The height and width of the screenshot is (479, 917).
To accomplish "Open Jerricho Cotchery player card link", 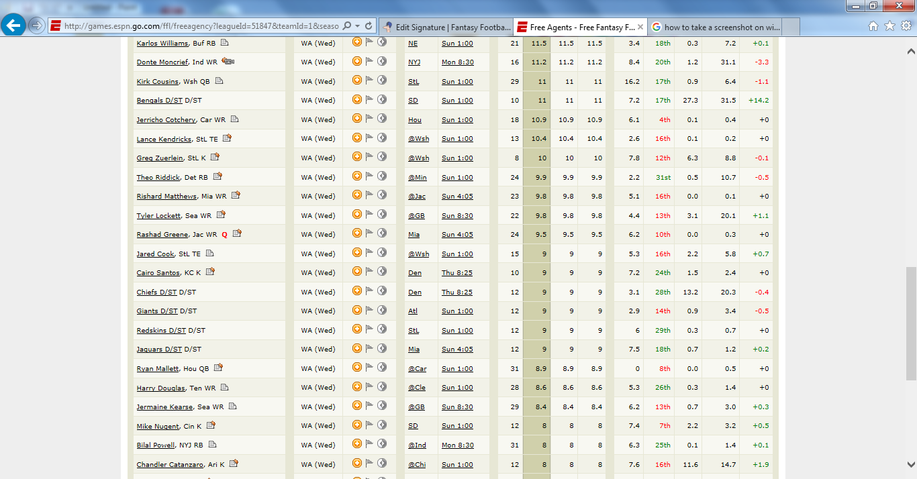I will [166, 119].
